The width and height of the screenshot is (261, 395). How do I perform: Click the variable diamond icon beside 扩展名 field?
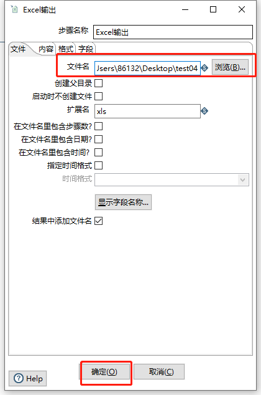pos(204,111)
